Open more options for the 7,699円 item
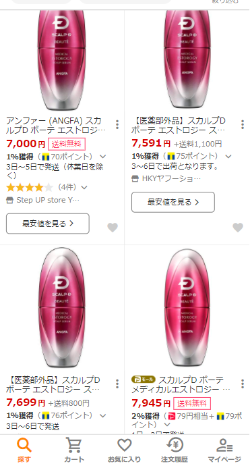Viewport: 250px width, 468px height. (x=117, y=384)
